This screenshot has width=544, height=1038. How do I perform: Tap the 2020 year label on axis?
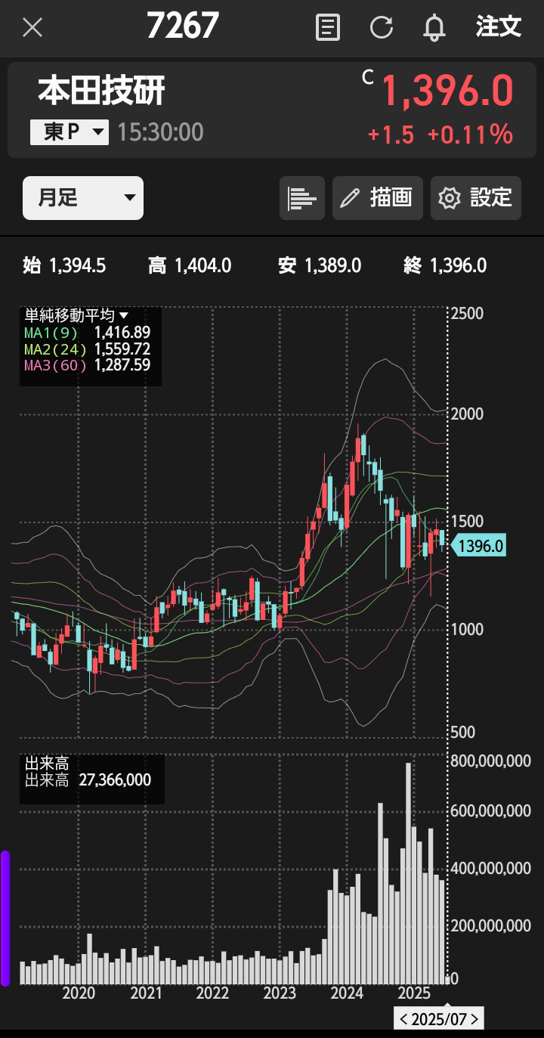(x=79, y=993)
